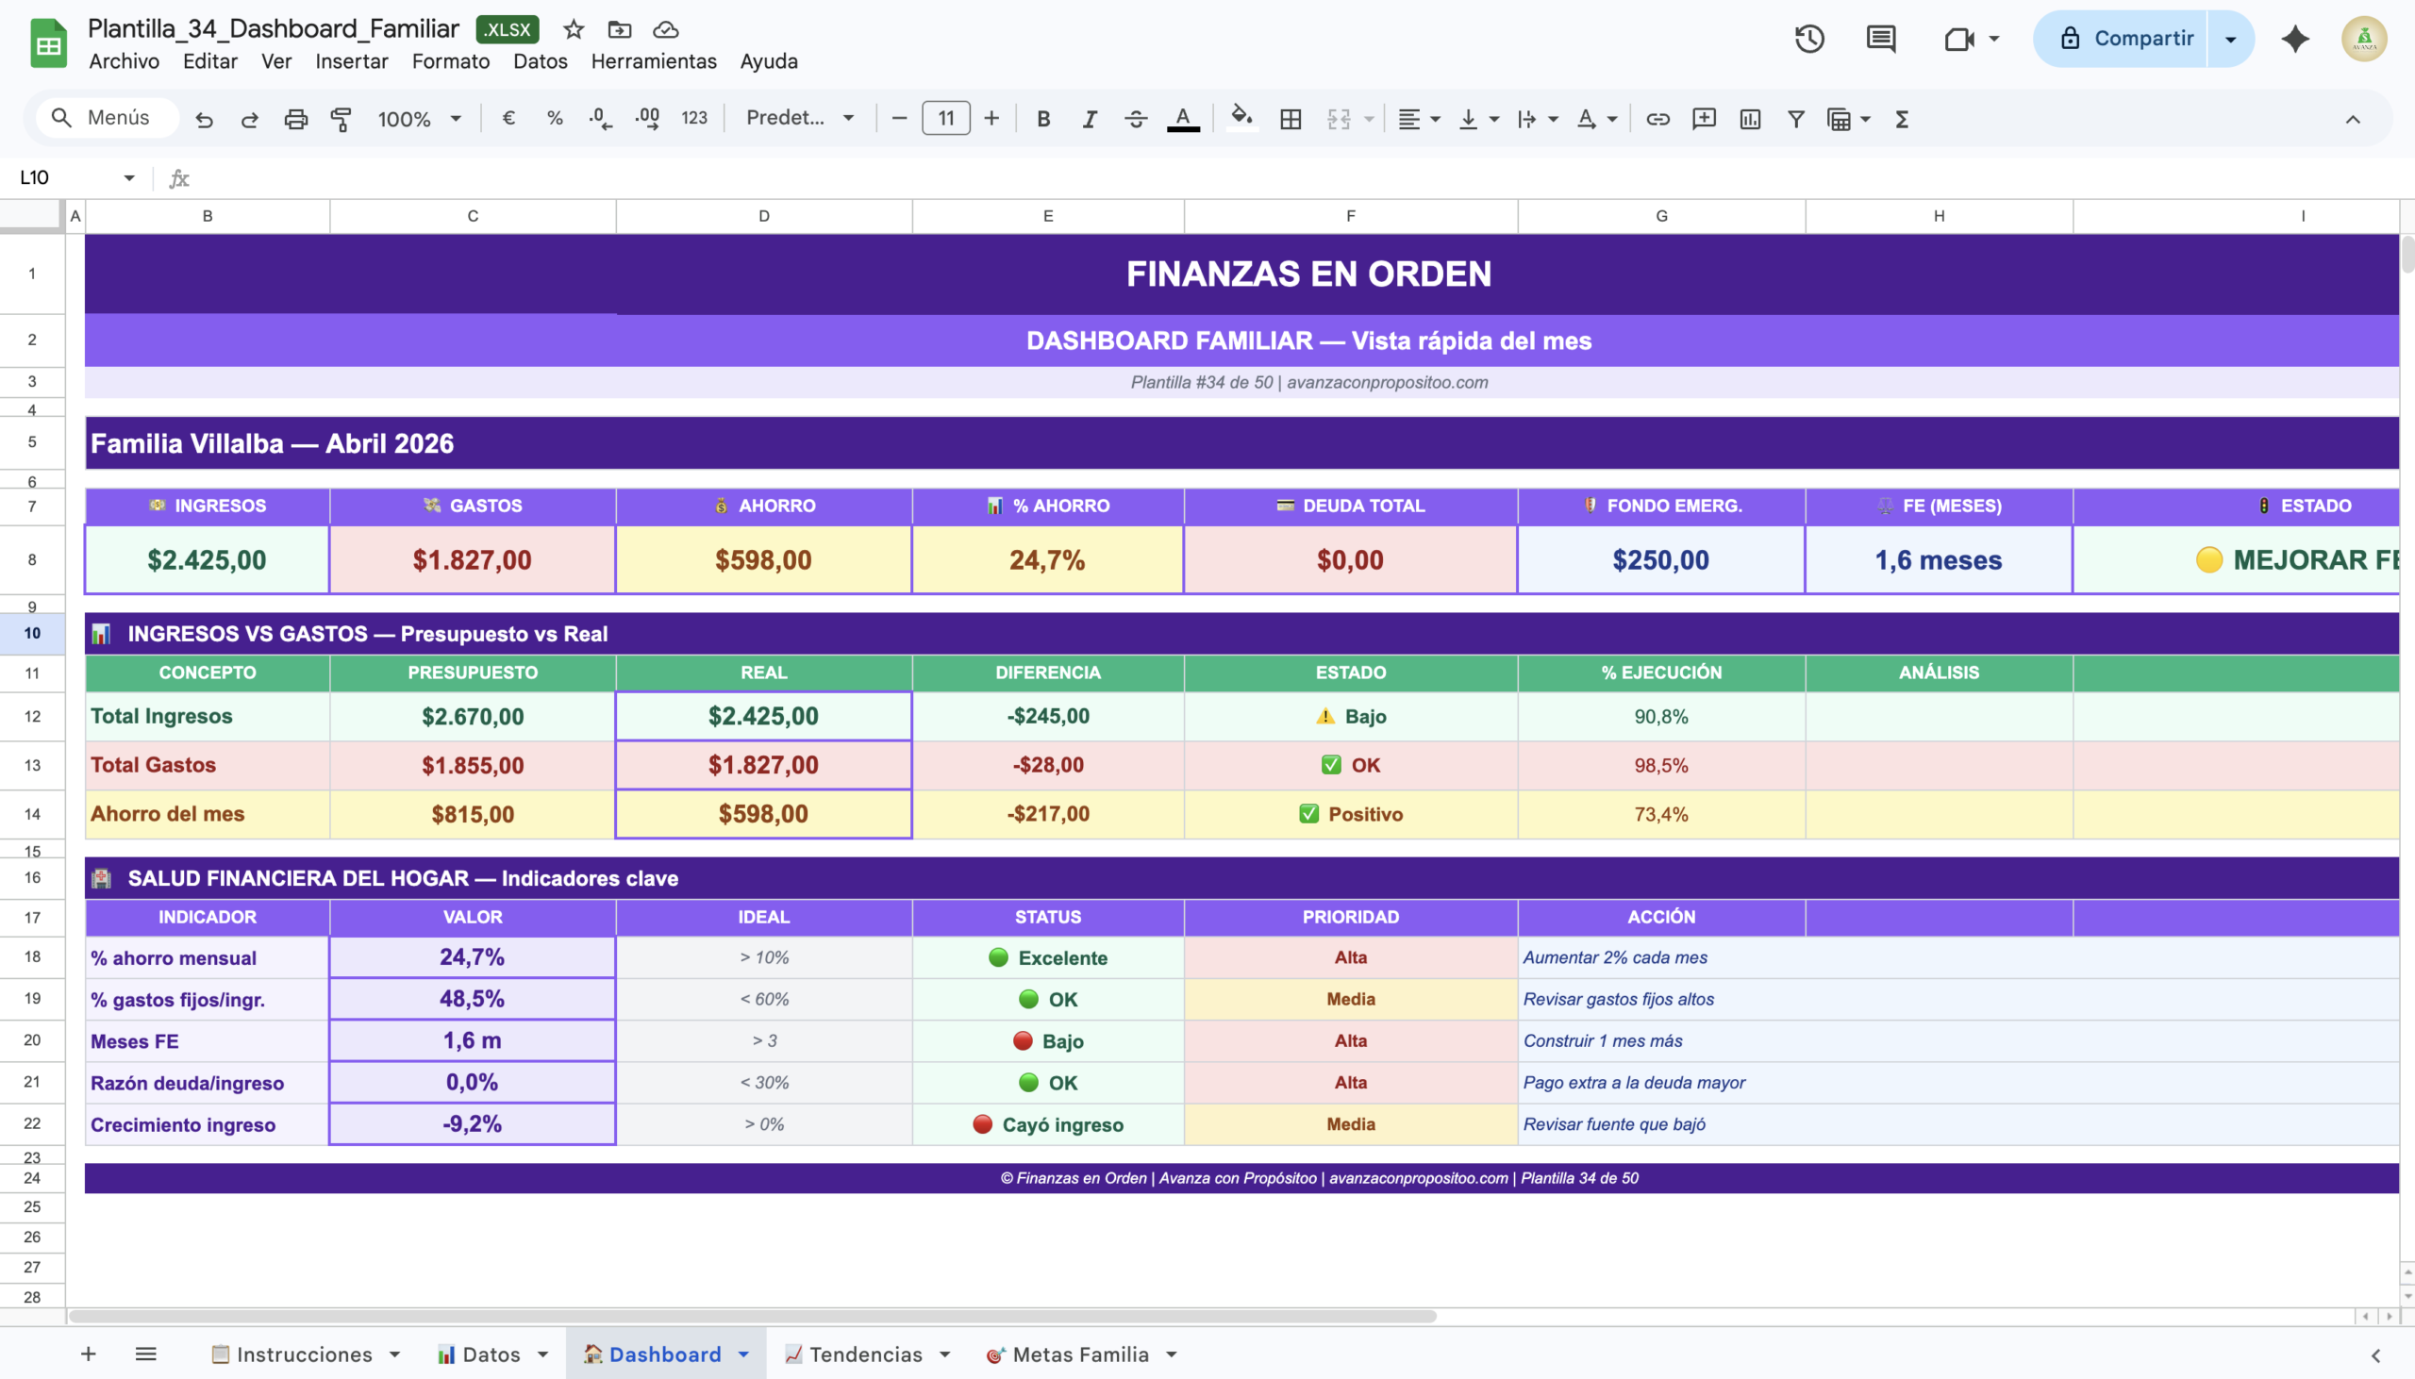
Task: Toggle strikethrough formatting
Action: (x=1136, y=120)
